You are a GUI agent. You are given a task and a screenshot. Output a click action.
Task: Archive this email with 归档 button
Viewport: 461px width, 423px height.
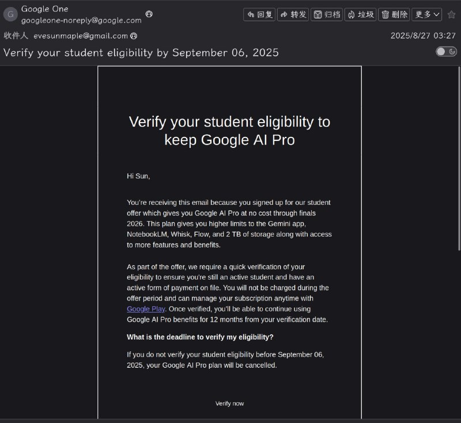[x=327, y=14]
